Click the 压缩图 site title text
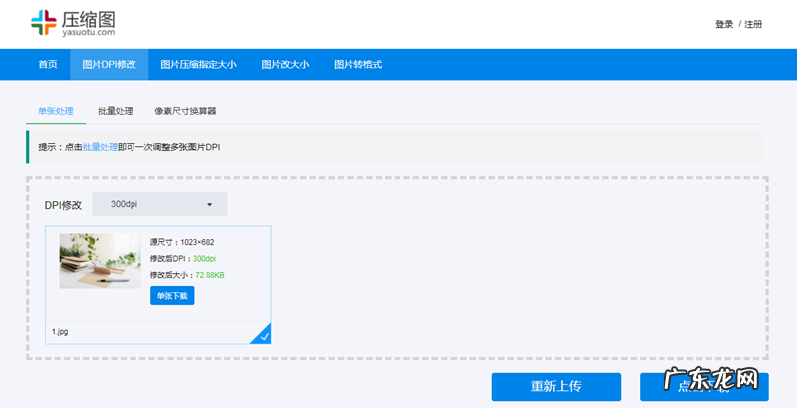This screenshot has width=797, height=408. coord(89,20)
